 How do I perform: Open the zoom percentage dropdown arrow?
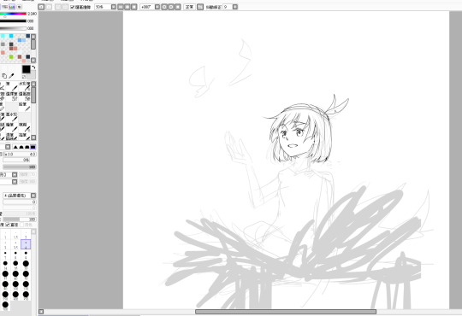coord(114,7)
